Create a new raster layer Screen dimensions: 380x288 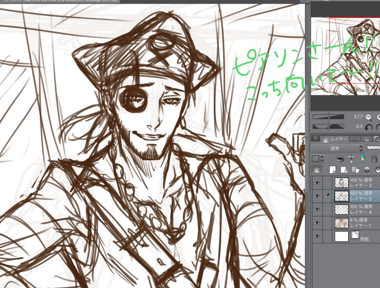click(x=332, y=170)
